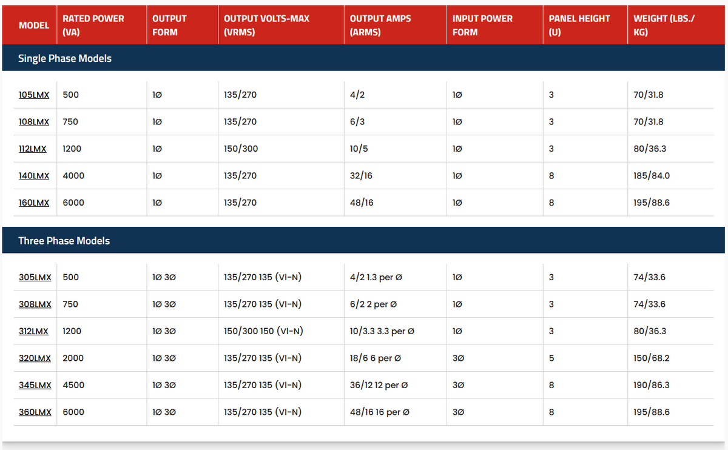Open the 108LMX model link
The image size is (728, 450).
(34, 122)
